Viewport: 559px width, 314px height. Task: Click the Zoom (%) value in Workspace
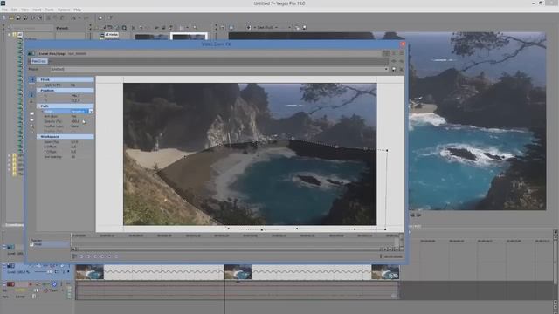click(74, 141)
